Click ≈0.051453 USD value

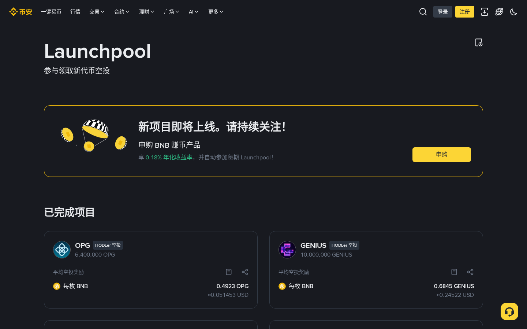pyautogui.click(x=228, y=295)
